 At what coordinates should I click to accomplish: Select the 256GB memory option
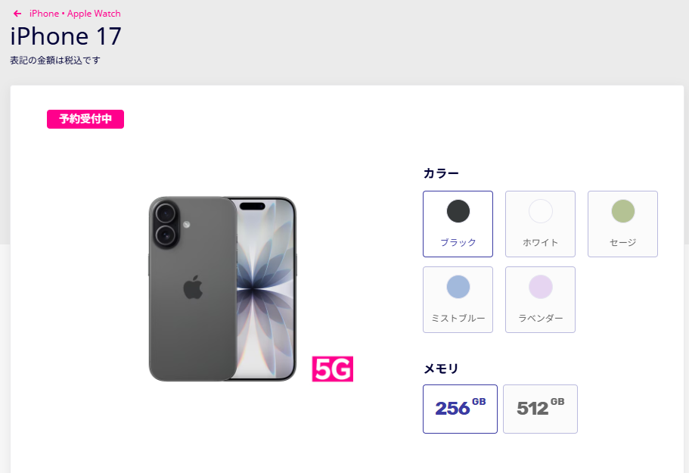click(460, 409)
